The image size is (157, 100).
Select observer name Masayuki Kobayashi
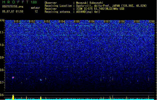[x=90, y=3]
